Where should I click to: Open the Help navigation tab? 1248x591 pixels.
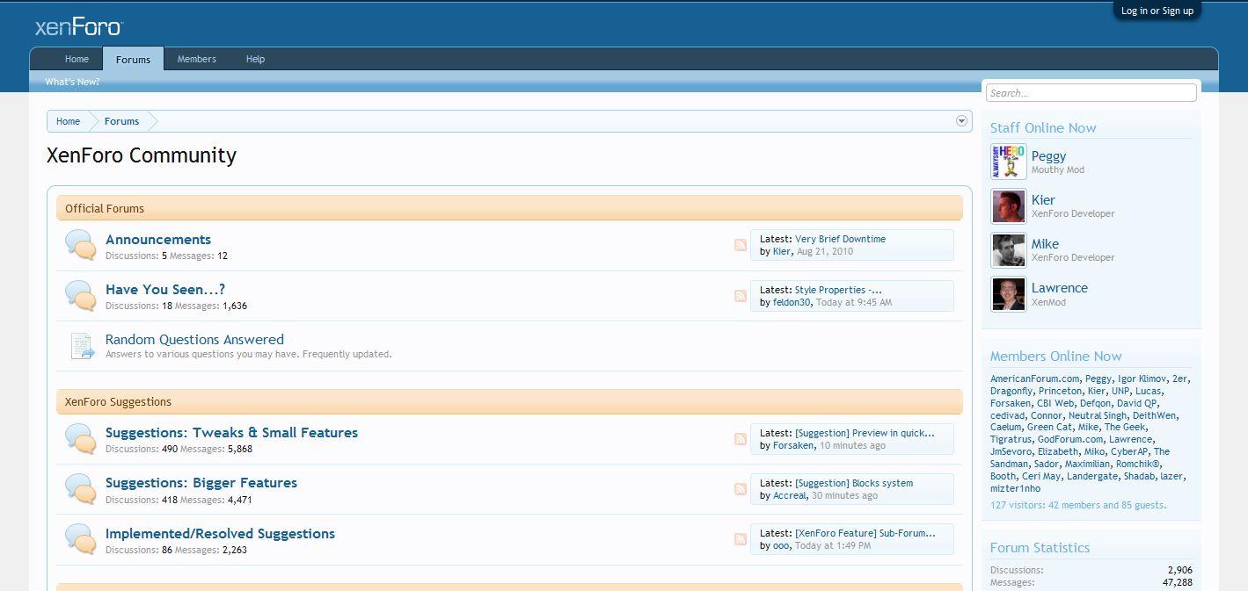pyautogui.click(x=255, y=59)
